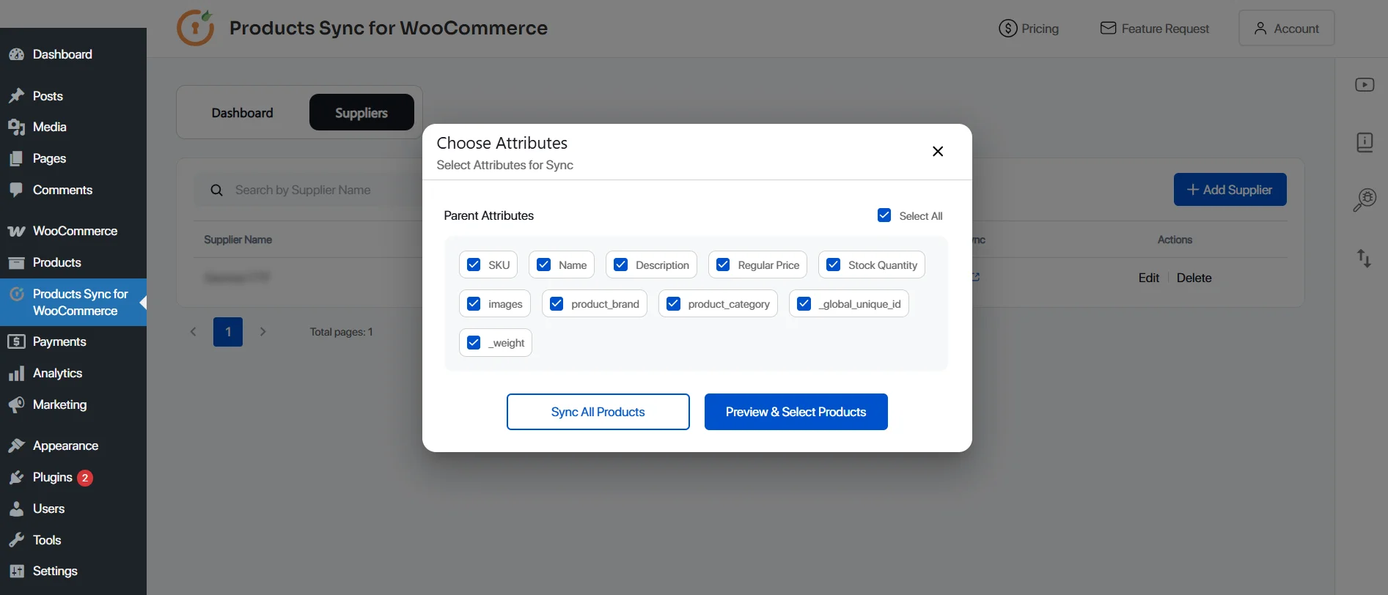Uncheck the product_brand attribute
This screenshot has width=1388, height=595.
[557, 303]
